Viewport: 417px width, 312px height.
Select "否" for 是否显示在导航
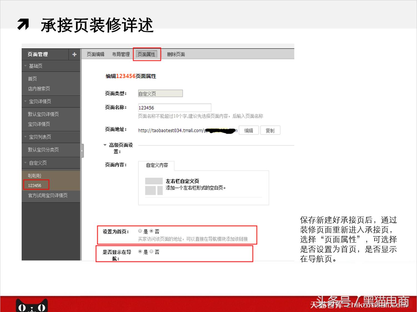pos(151,252)
